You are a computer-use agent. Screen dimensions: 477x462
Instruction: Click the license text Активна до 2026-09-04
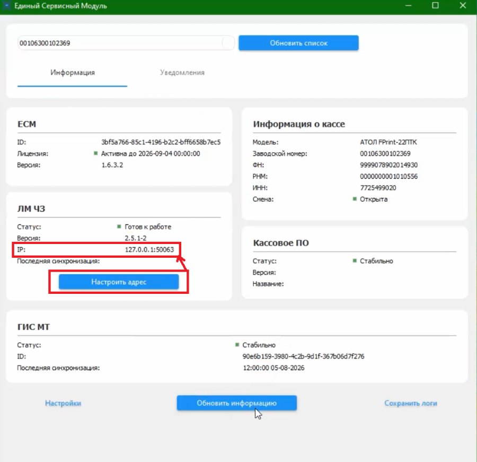pyautogui.click(x=151, y=153)
